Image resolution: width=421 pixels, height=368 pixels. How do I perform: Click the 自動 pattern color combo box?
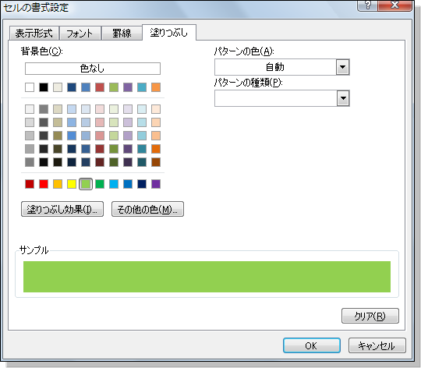tap(282, 67)
